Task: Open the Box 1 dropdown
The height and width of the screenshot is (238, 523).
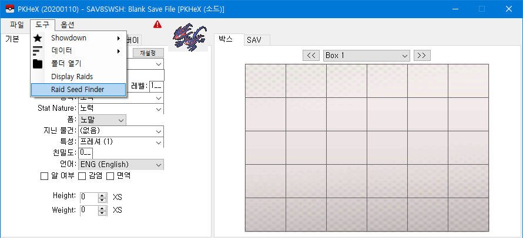Action: tap(366, 56)
